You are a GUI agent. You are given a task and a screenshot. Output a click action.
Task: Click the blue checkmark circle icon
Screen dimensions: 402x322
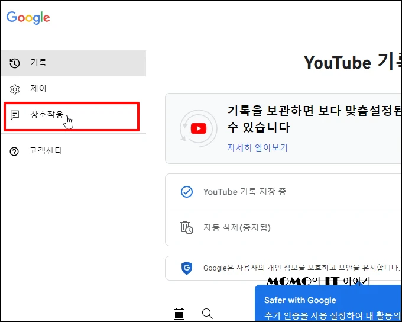click(187, 192)
